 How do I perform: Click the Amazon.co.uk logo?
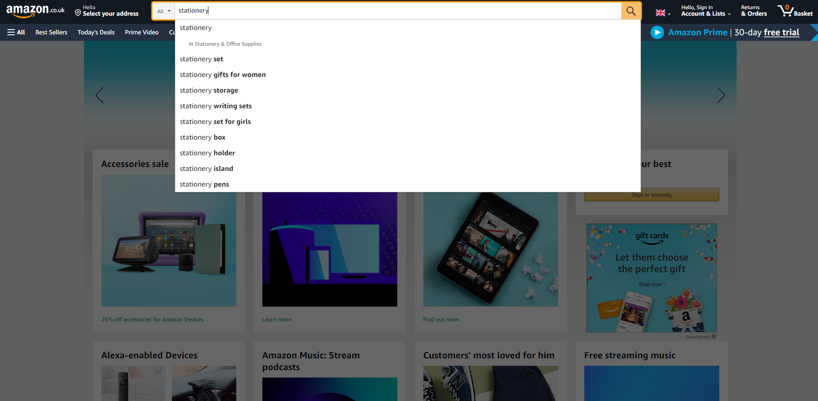coord(35,11)
